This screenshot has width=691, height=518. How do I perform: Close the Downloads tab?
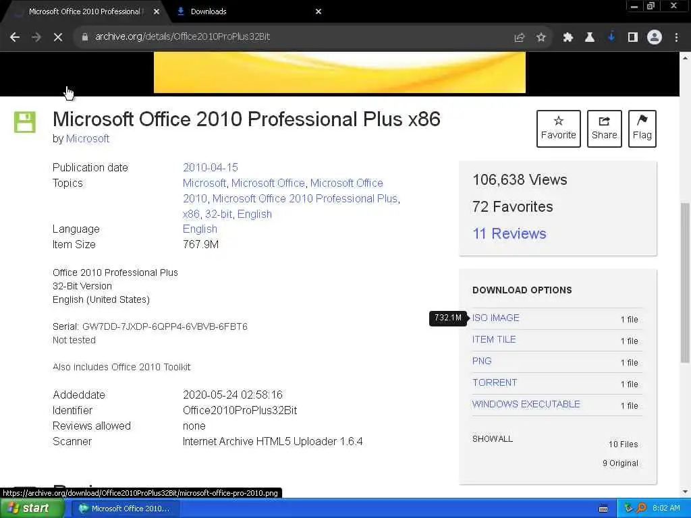(x=319, y=12)
